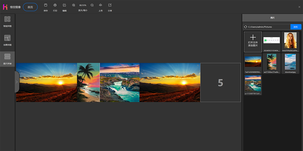Refresh the Pictures folder path
This screenshot has height=151, width=303.
pyautogui.click(x=245, y=27)
